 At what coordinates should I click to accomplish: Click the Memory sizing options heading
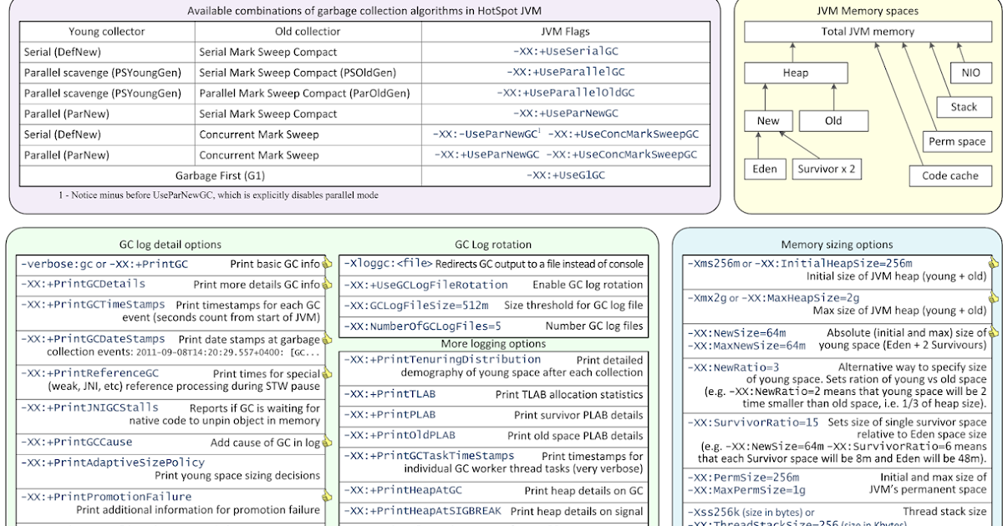(837, 245)
